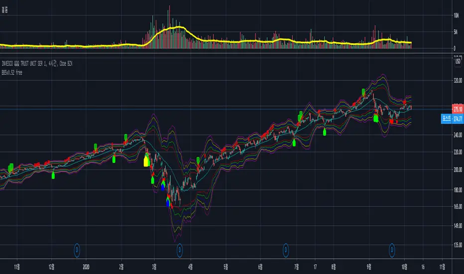
Task: Click the 180.00 price axis label
Action: click(x=458, y=190)
